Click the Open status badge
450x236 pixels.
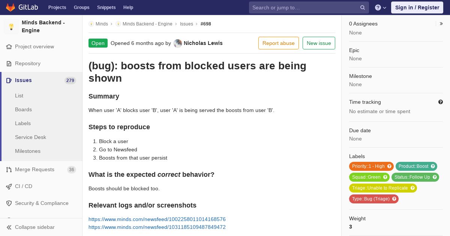98,43
